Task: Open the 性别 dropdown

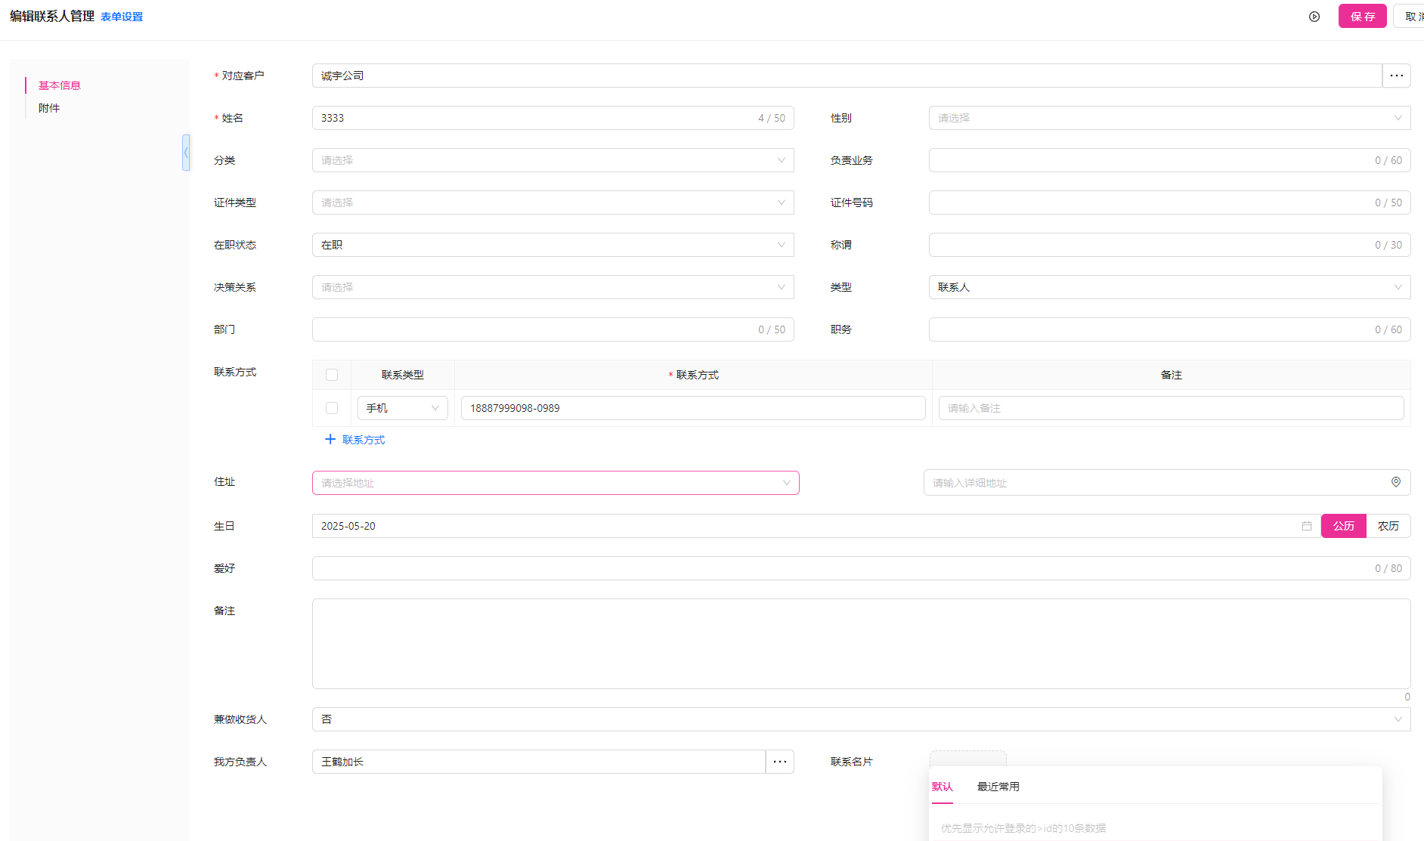Action: click(x=1170, y=118)
